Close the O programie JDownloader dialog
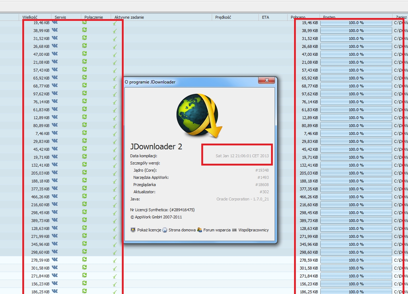This screenshot has height=294, width=408. coord(266,81)
